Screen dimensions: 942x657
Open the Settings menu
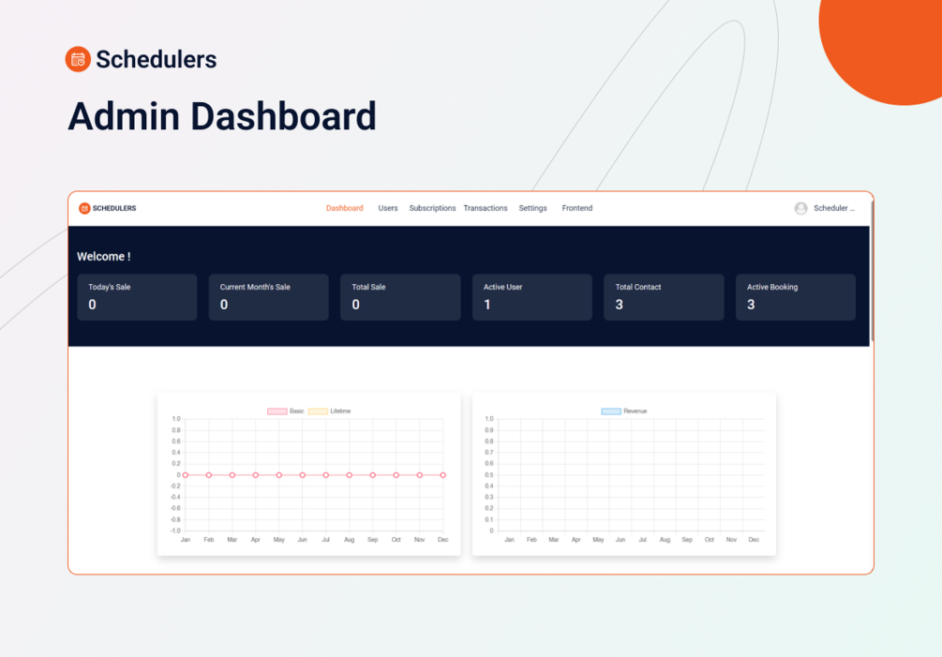coord(533,208)
